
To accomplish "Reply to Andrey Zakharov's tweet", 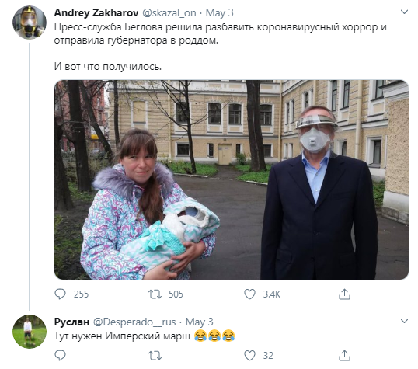I will [60, 294].
